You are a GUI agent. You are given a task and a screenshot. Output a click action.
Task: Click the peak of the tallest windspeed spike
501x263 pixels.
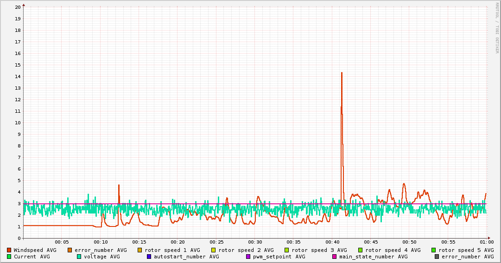tap(342, 73)
